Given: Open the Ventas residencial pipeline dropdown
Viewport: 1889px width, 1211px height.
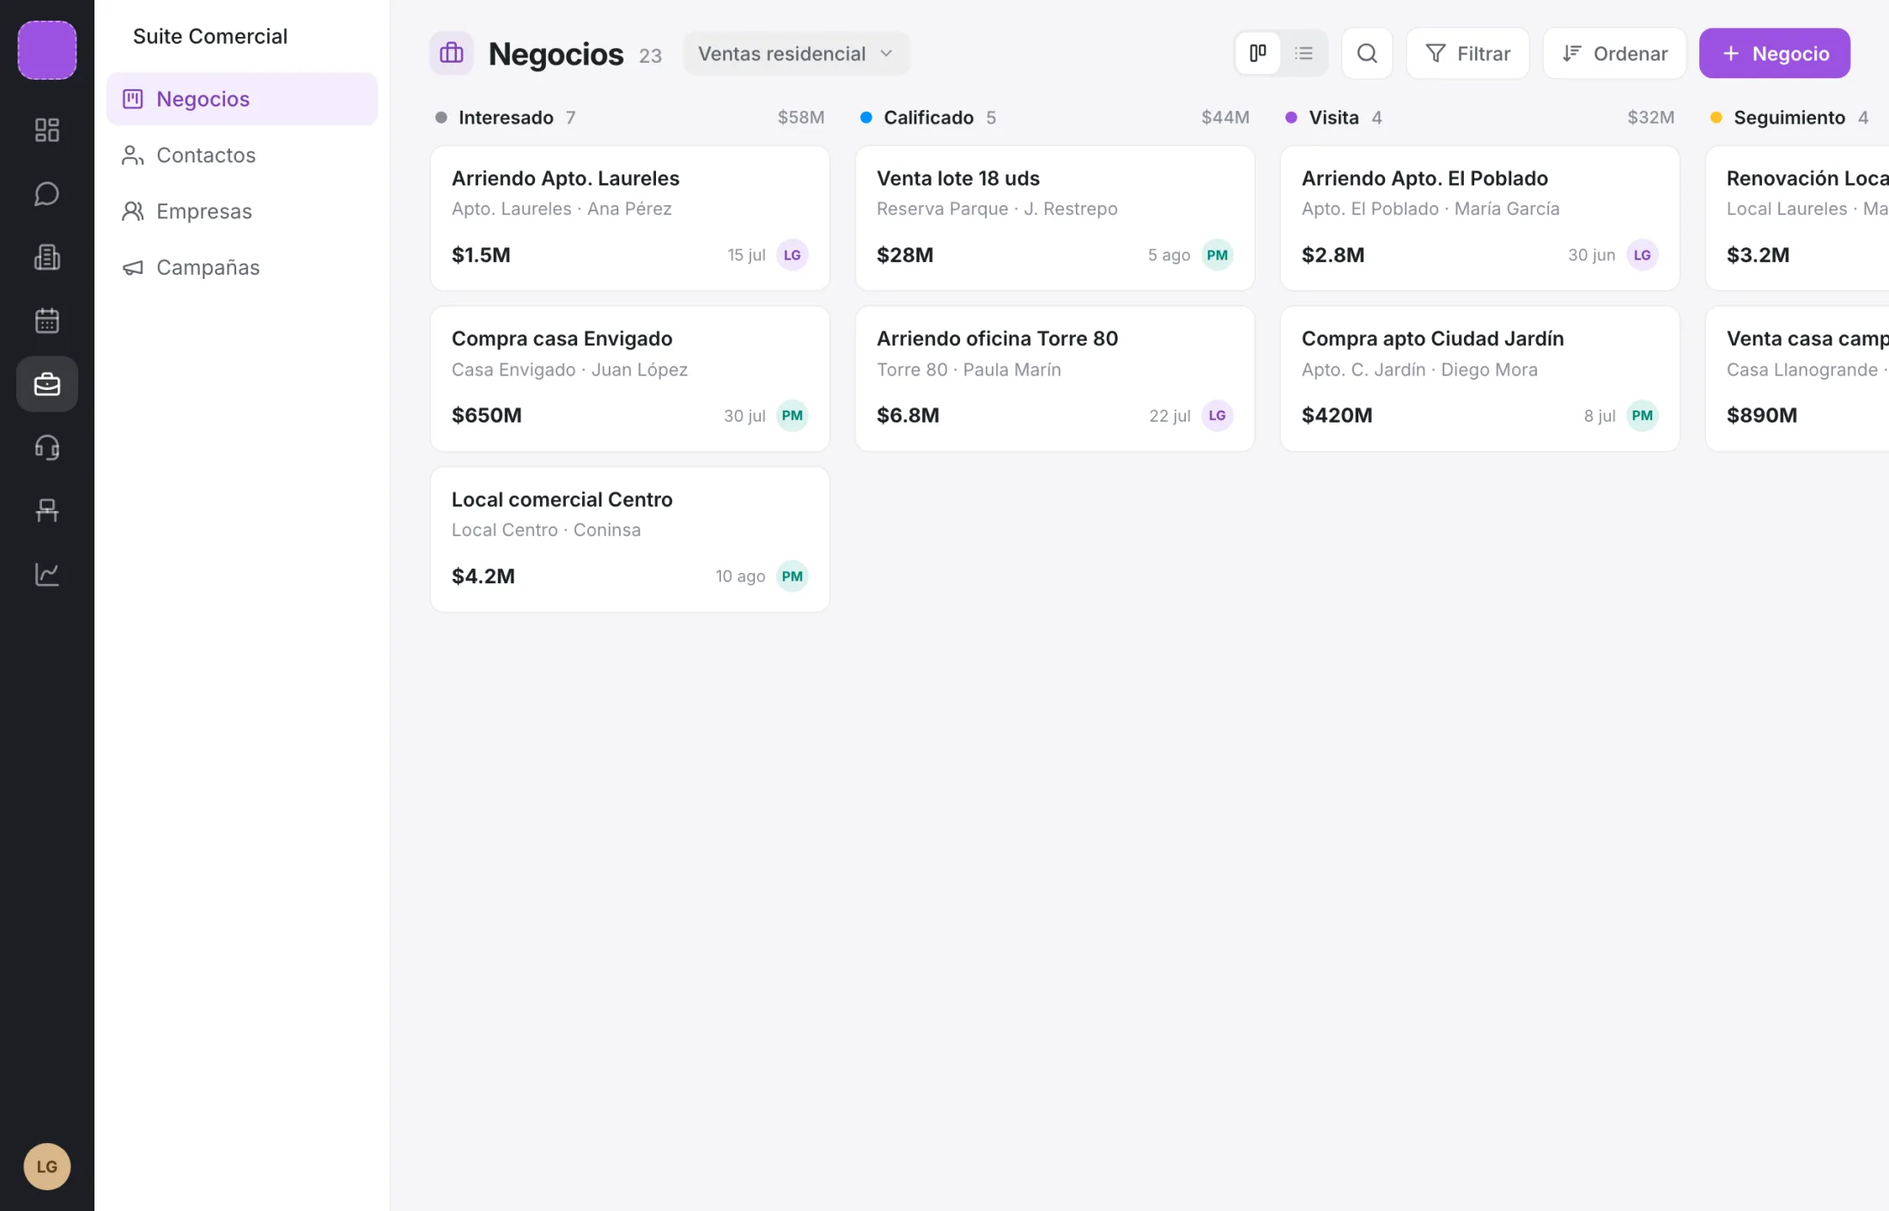Looking at the screenshot, I should coord(796,53).
